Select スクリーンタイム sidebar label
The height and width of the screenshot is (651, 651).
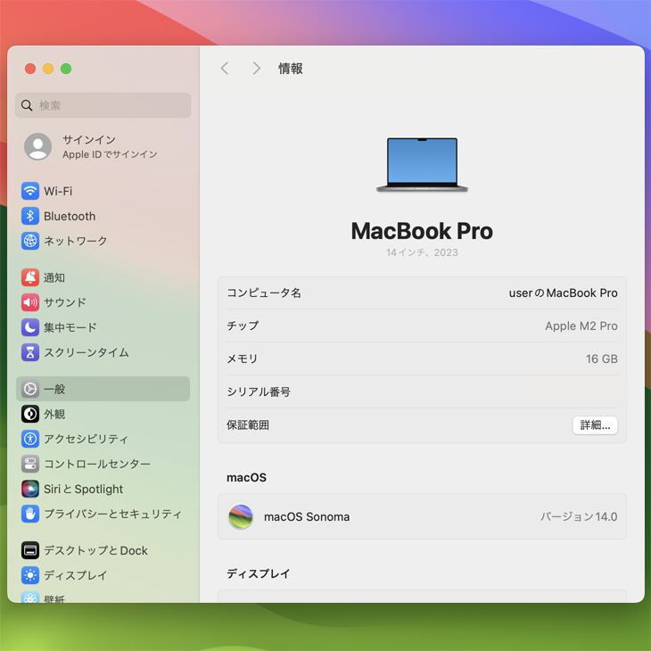pos(87,352)
